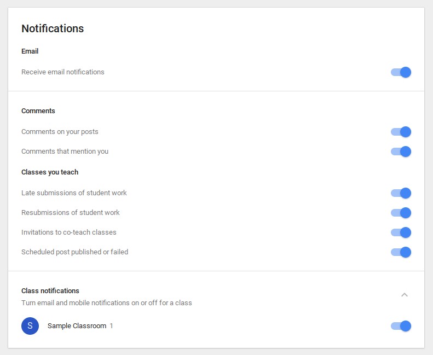Toggle Invitations to co-teach classes

401,232
